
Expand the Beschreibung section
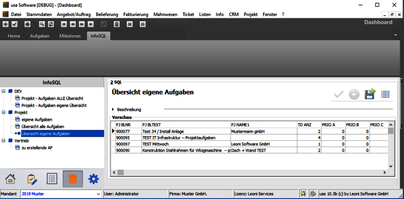[113, 110]
